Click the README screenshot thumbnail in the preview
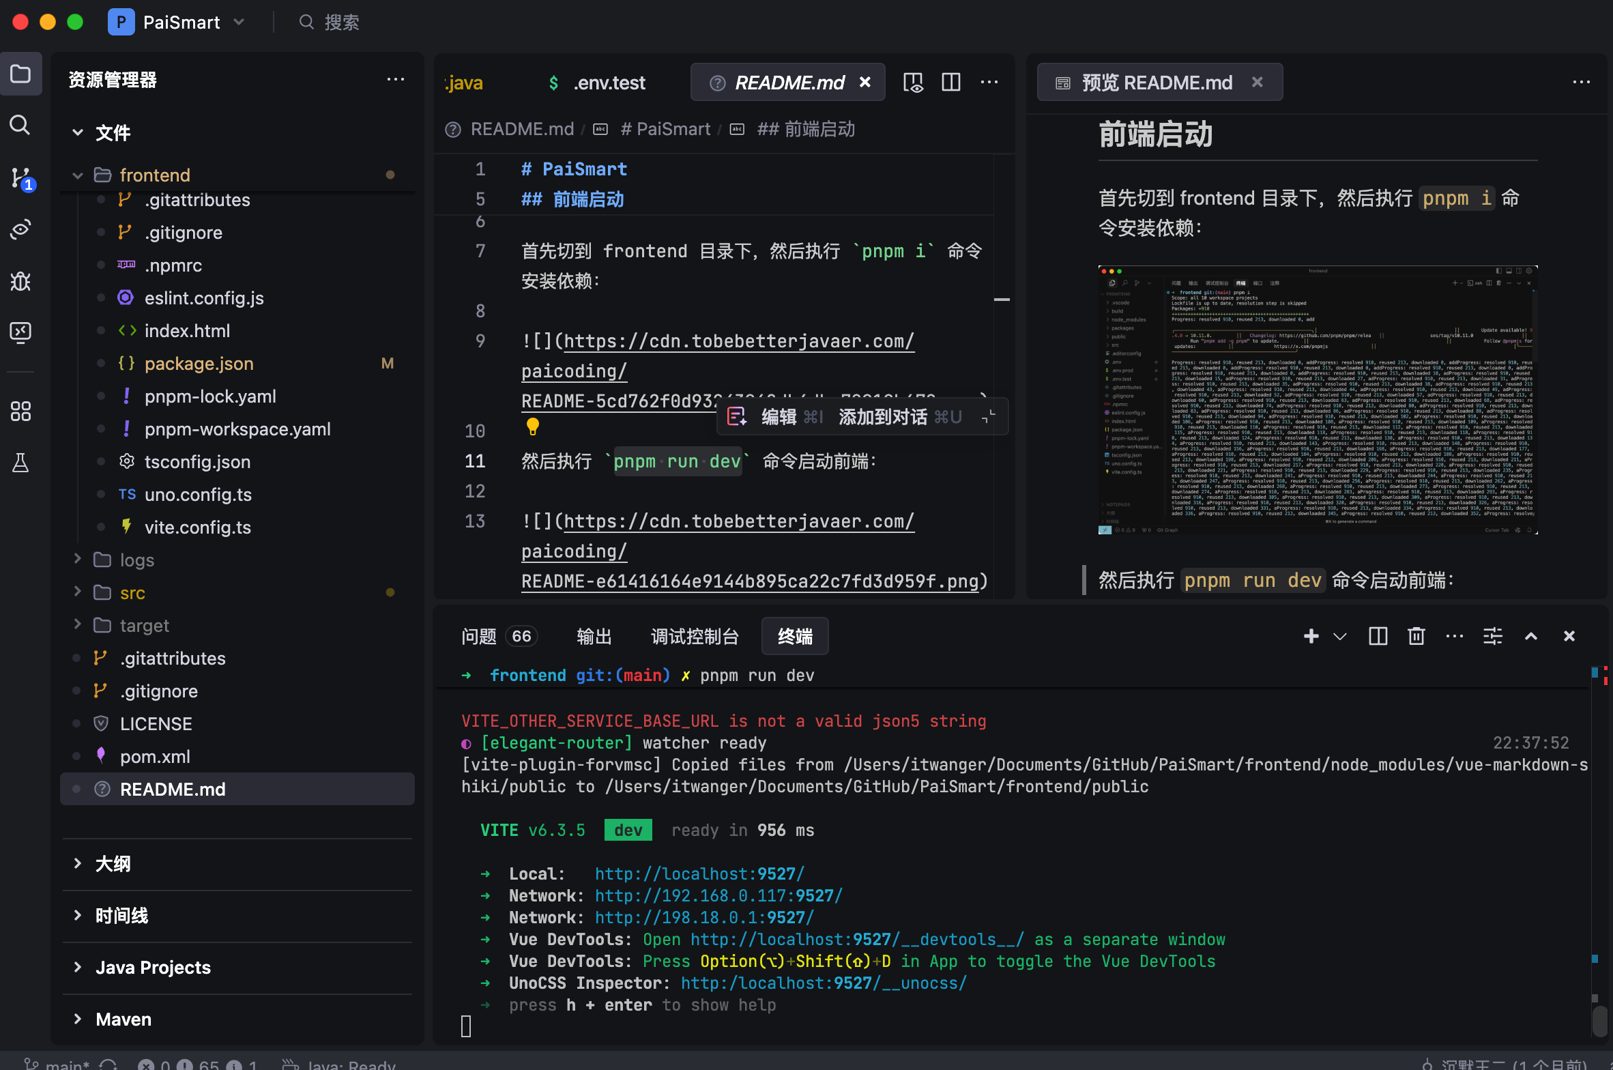This screenshot has width=1613, height=1070. 1317,400
